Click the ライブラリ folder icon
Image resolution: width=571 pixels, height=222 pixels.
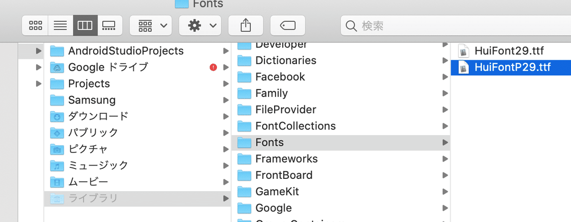pos(57,198)
